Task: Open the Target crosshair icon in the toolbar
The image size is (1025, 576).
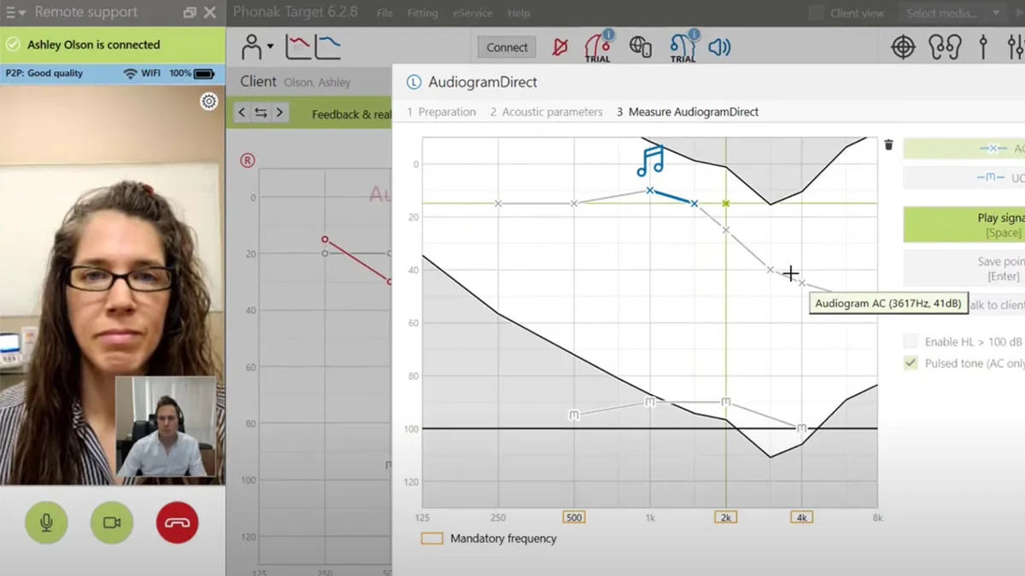Action: (x=903, y=47)
